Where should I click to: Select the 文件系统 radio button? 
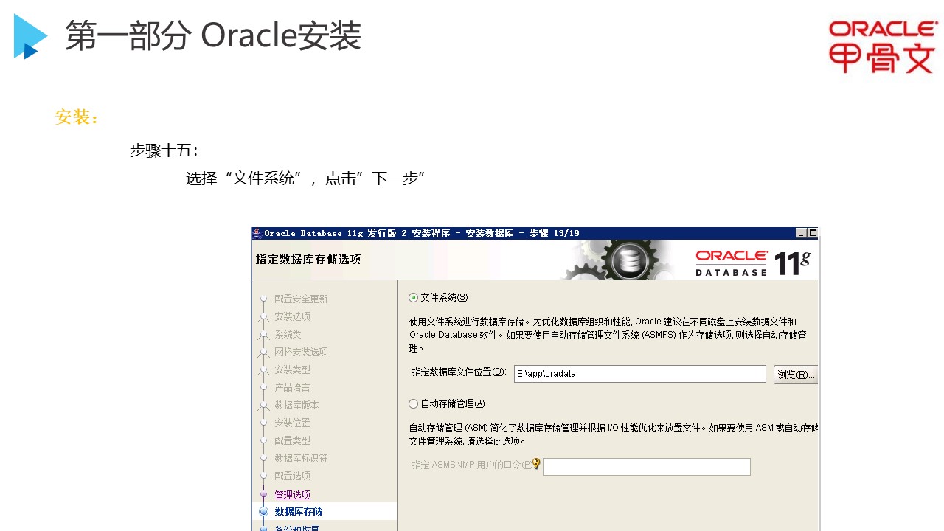(413, 298)
